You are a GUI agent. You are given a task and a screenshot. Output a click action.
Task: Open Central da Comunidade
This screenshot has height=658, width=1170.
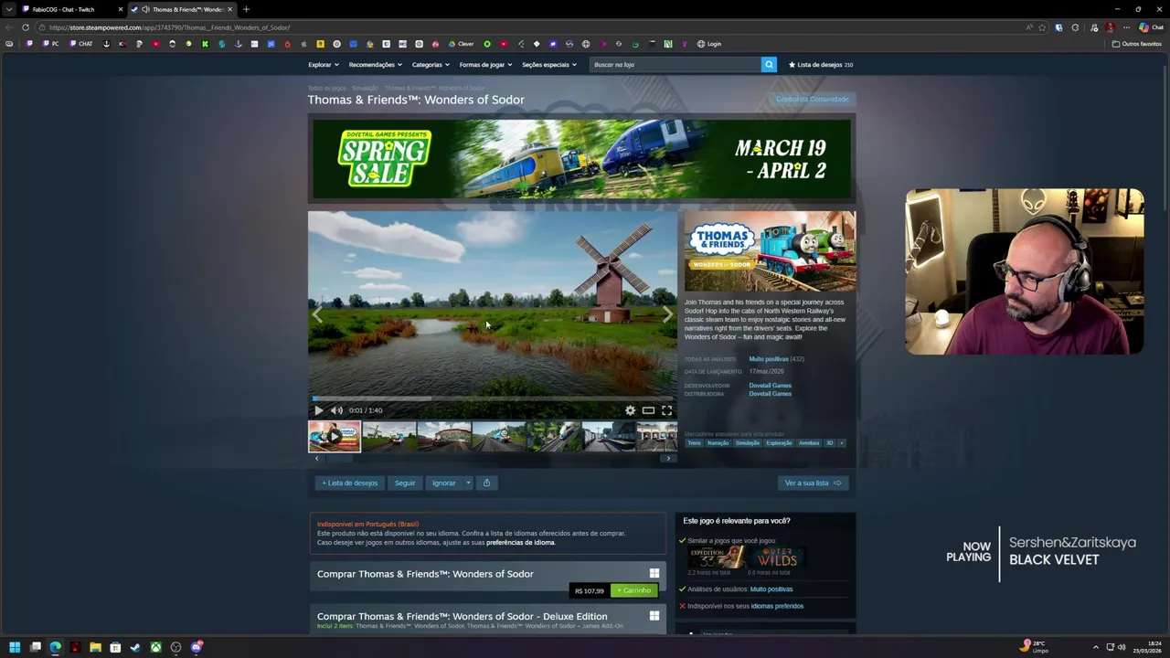tap(812, 99)
